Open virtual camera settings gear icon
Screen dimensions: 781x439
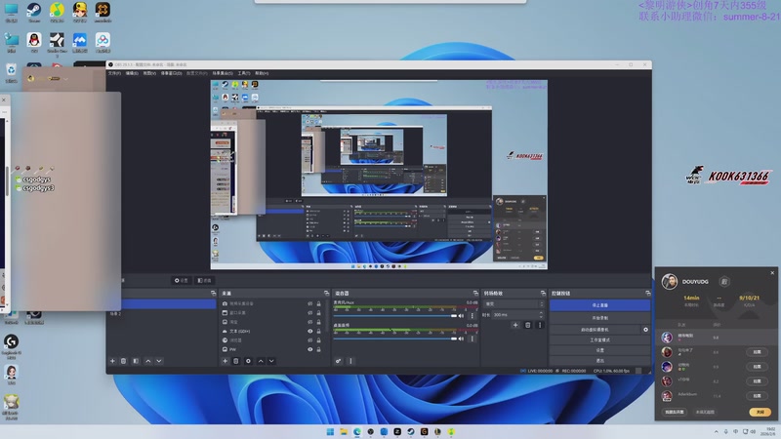tap(645, 330)
